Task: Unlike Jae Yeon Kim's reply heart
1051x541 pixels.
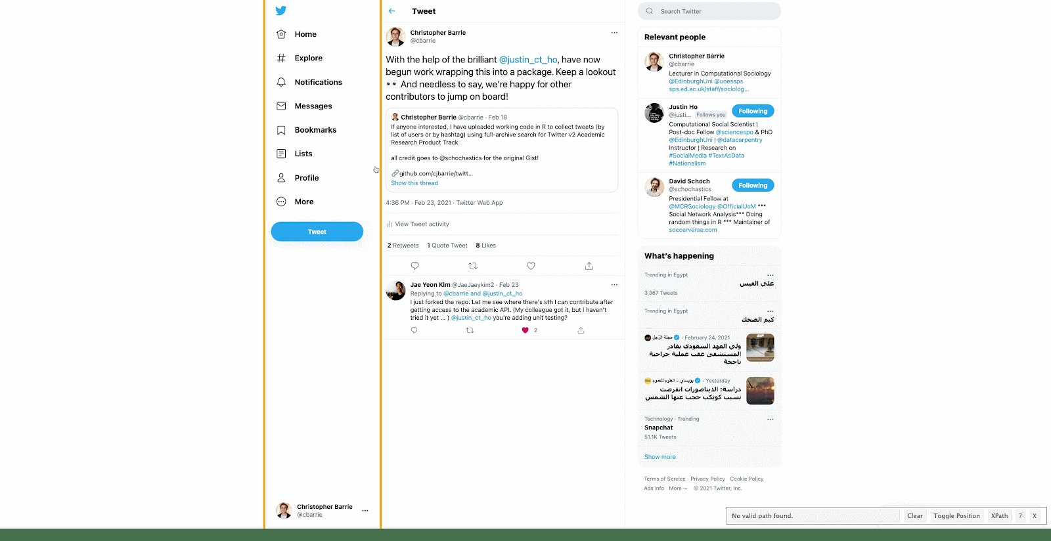Action: coord(525,330)
